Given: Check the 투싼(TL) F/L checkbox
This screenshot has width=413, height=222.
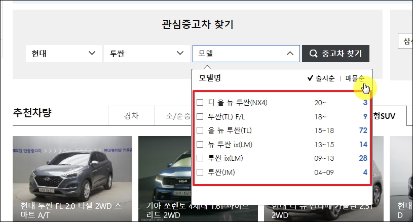Looking at the screenshot, I should pos(200,116).
